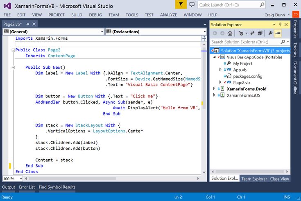Open Properties via the wrench icon

[x=271, y=34]
